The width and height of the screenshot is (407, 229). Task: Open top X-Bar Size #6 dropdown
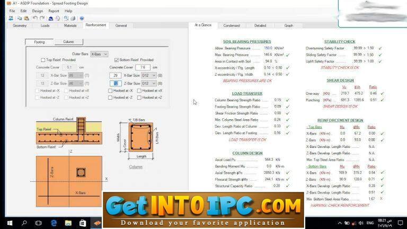click(x=76, y=75)
